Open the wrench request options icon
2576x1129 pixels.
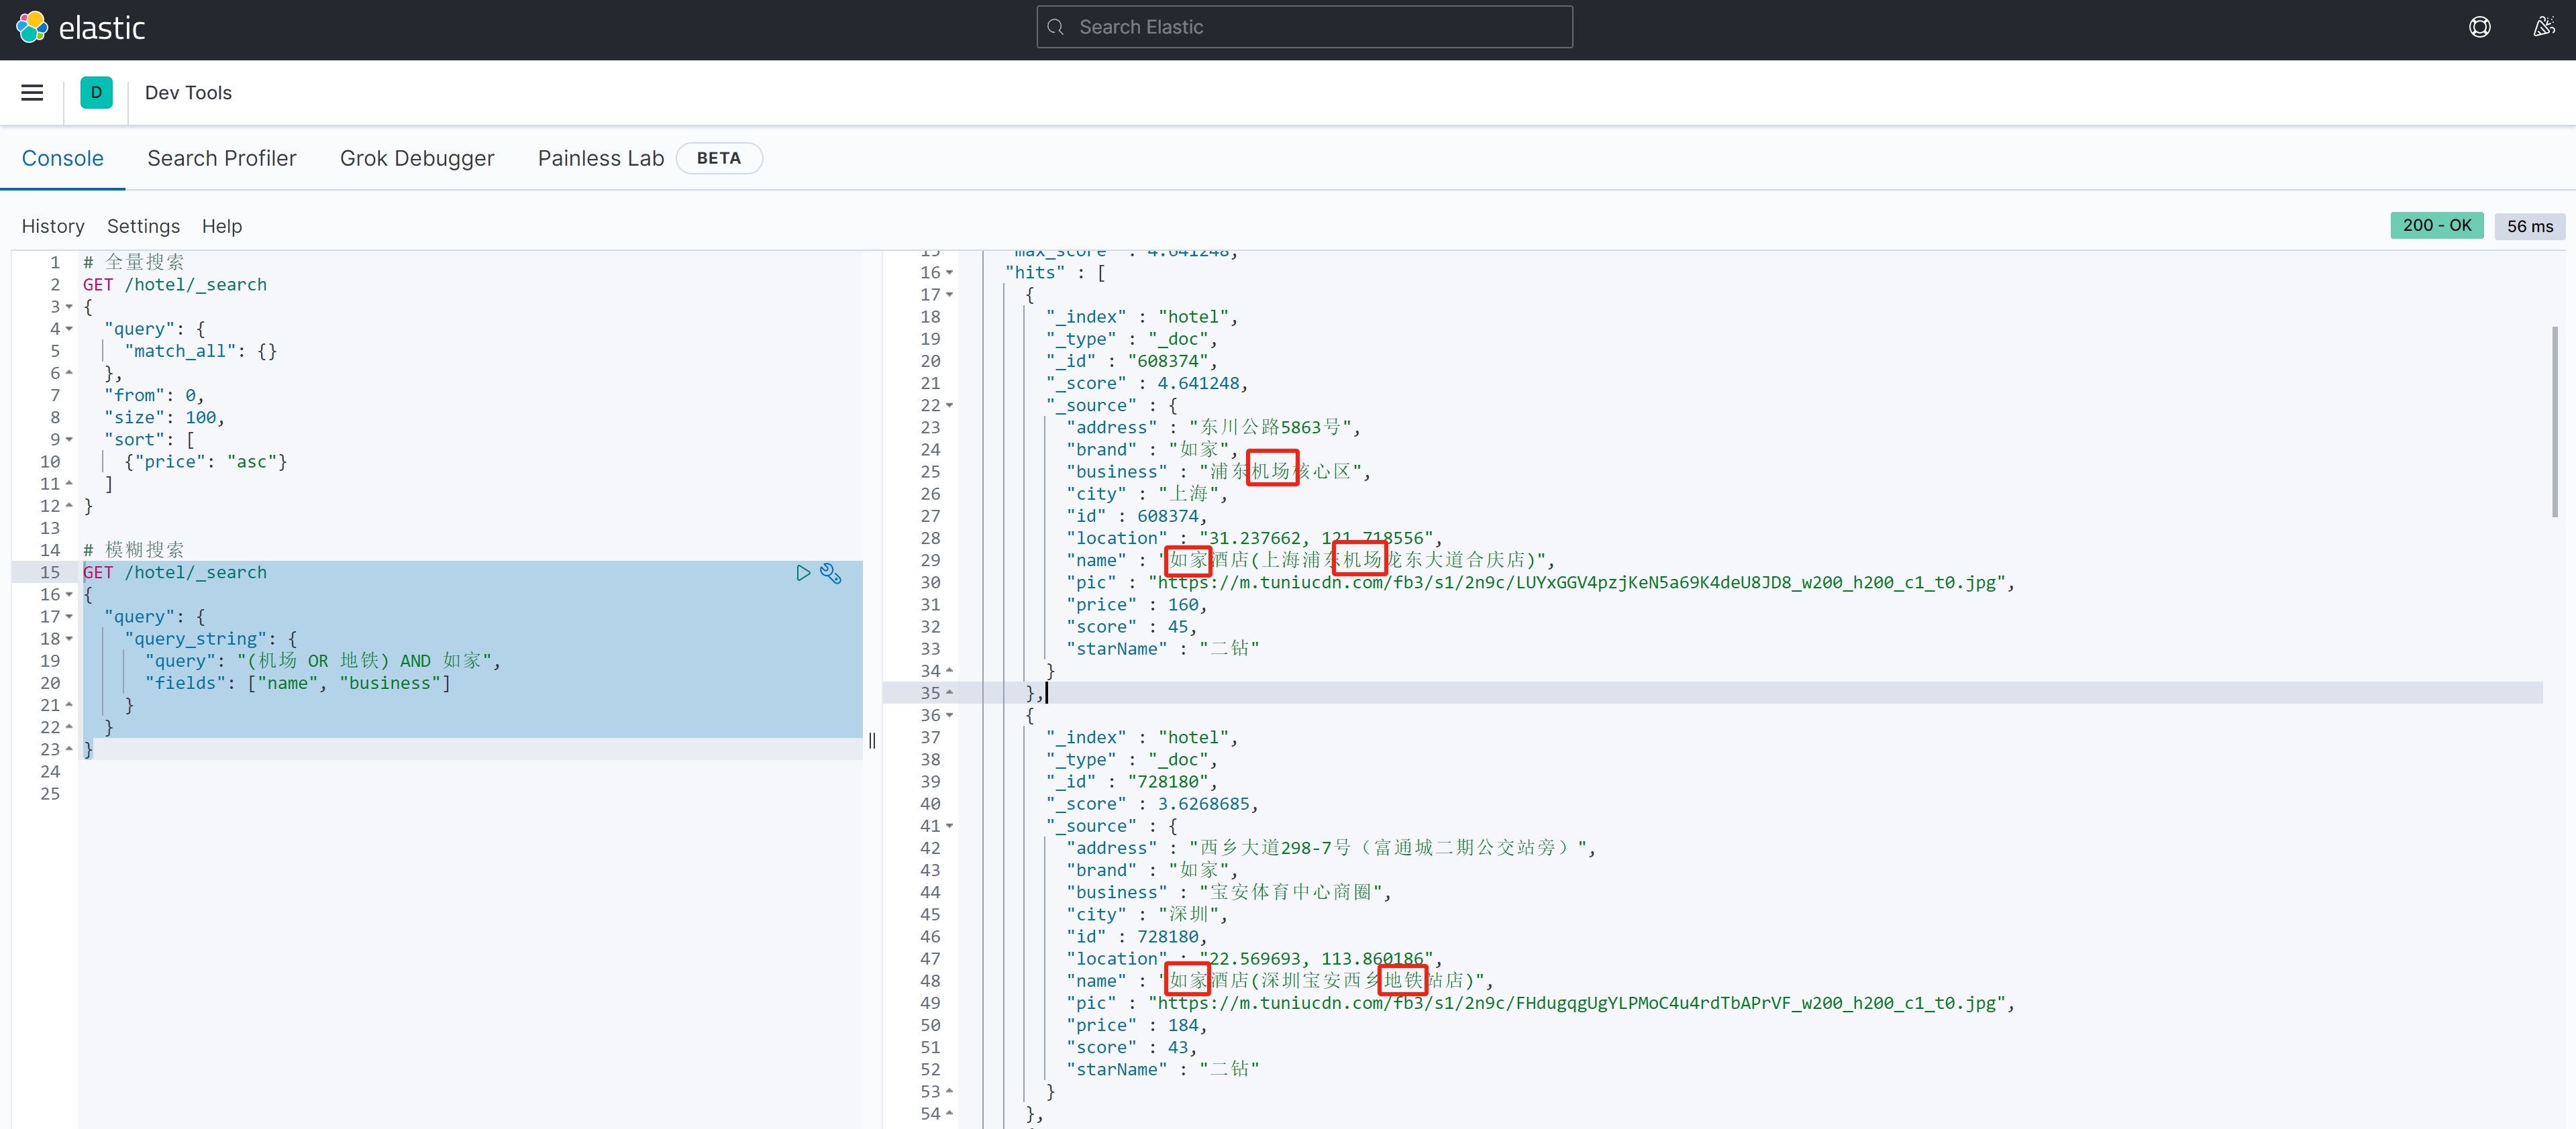pos(831,573)
